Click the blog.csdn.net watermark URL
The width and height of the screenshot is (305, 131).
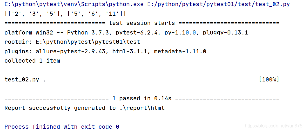point(274,126)
